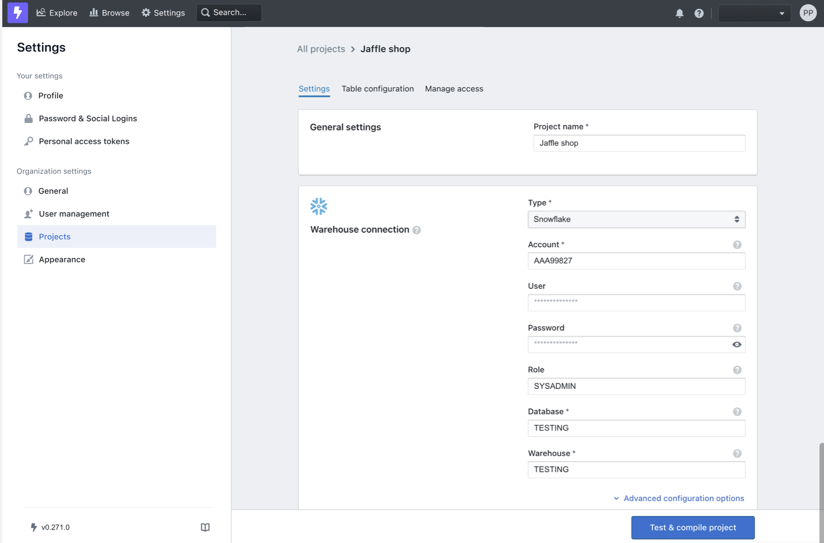
Task: Open documentation via the book icon
Action: pos(205,527)
